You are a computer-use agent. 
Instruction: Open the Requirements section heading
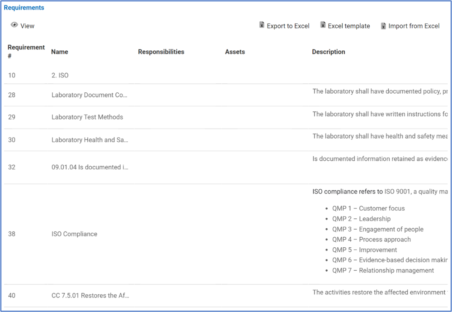tap(24, 8)
